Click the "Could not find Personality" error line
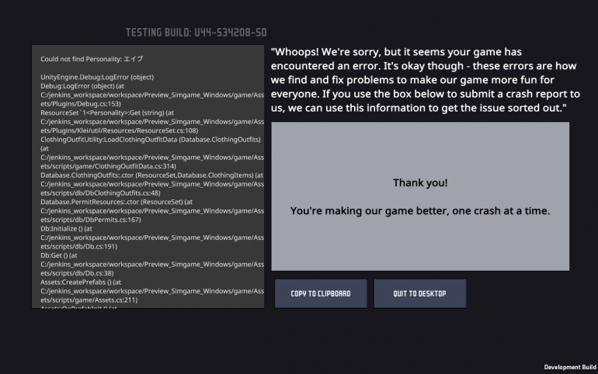This screenshot has height=374, width=598. click(x=92, y=58)
